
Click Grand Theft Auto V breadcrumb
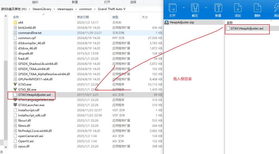point(111,9)
